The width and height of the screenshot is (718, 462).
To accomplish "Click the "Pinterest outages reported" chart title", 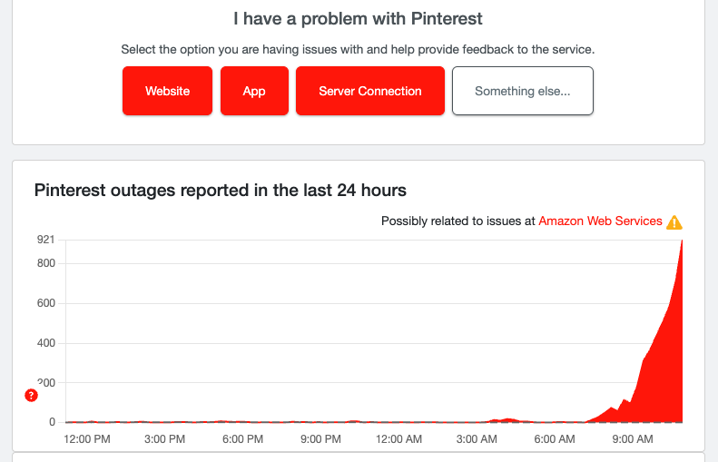I will [220, 191].
